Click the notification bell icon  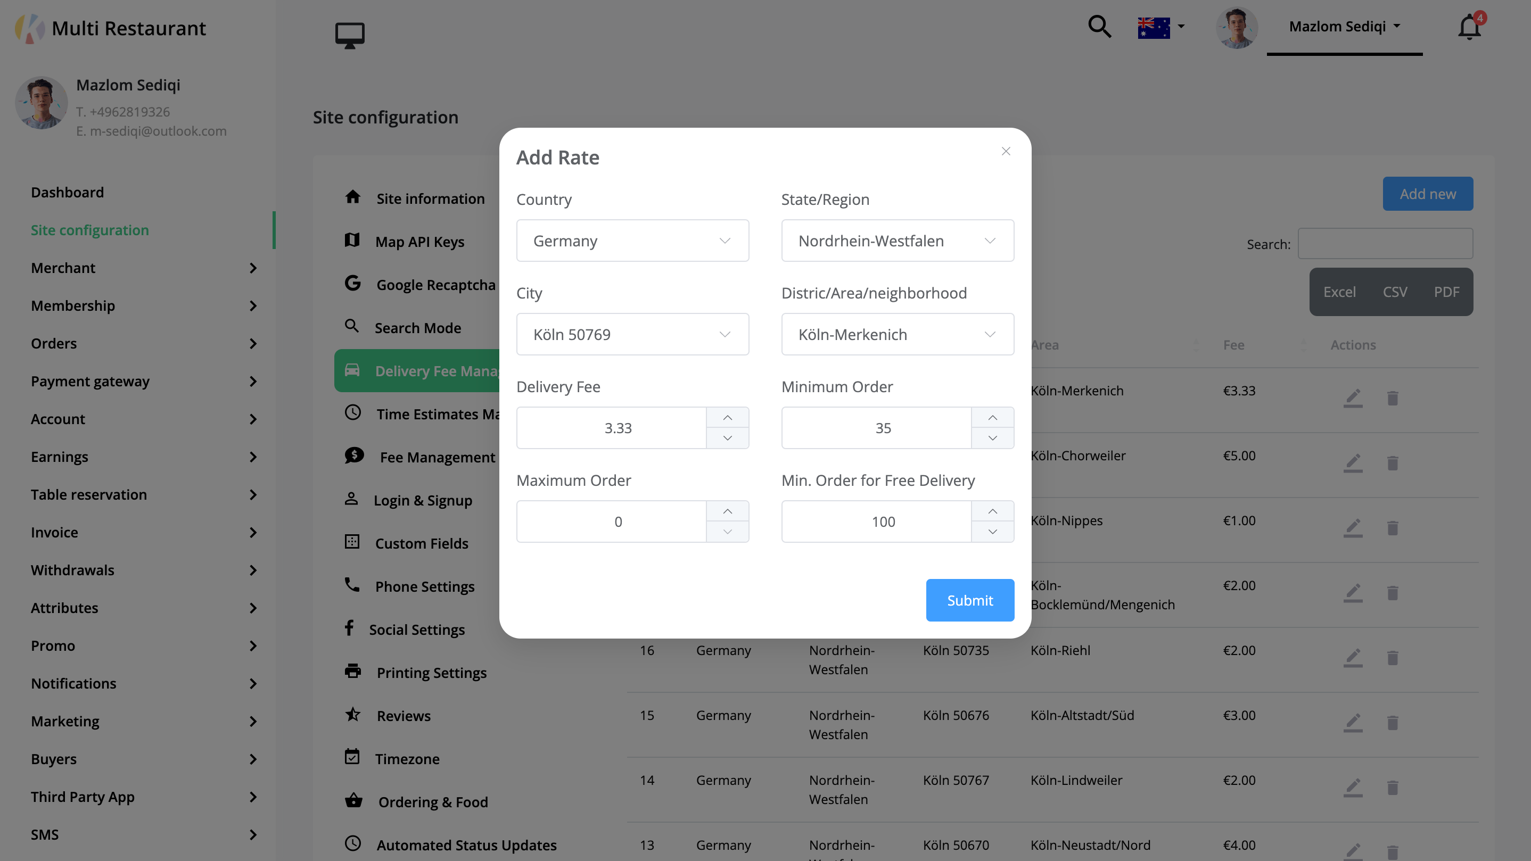tap(1469, 27)
